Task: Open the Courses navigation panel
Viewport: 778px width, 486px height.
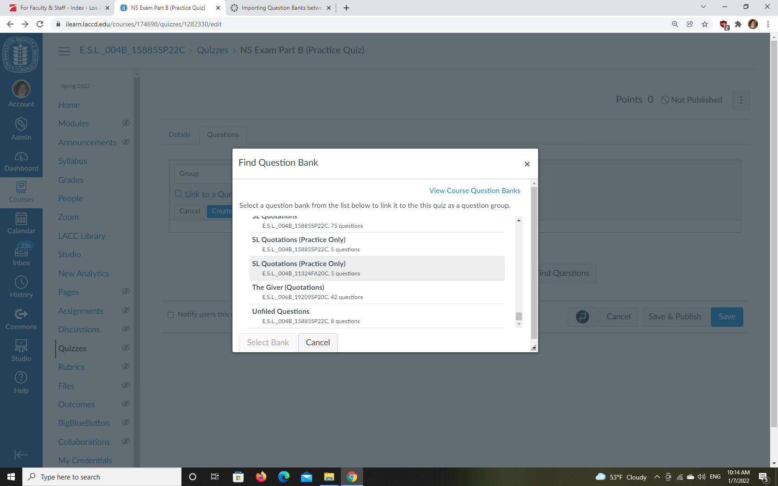Action: pyautogui.click(x=21, y=192)
